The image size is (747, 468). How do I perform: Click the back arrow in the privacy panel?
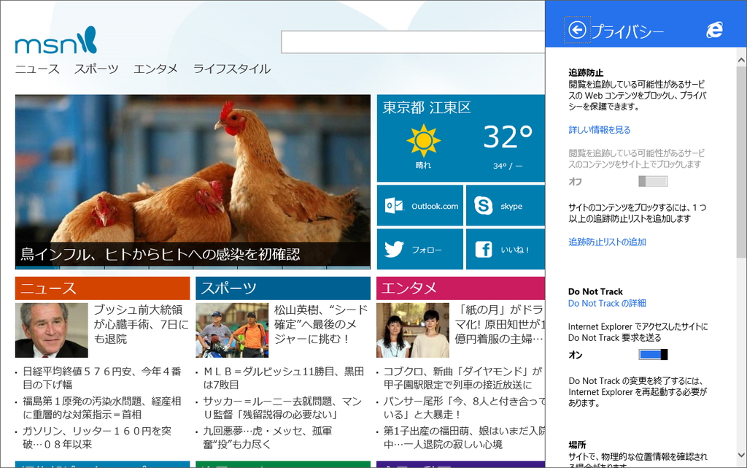577,29
